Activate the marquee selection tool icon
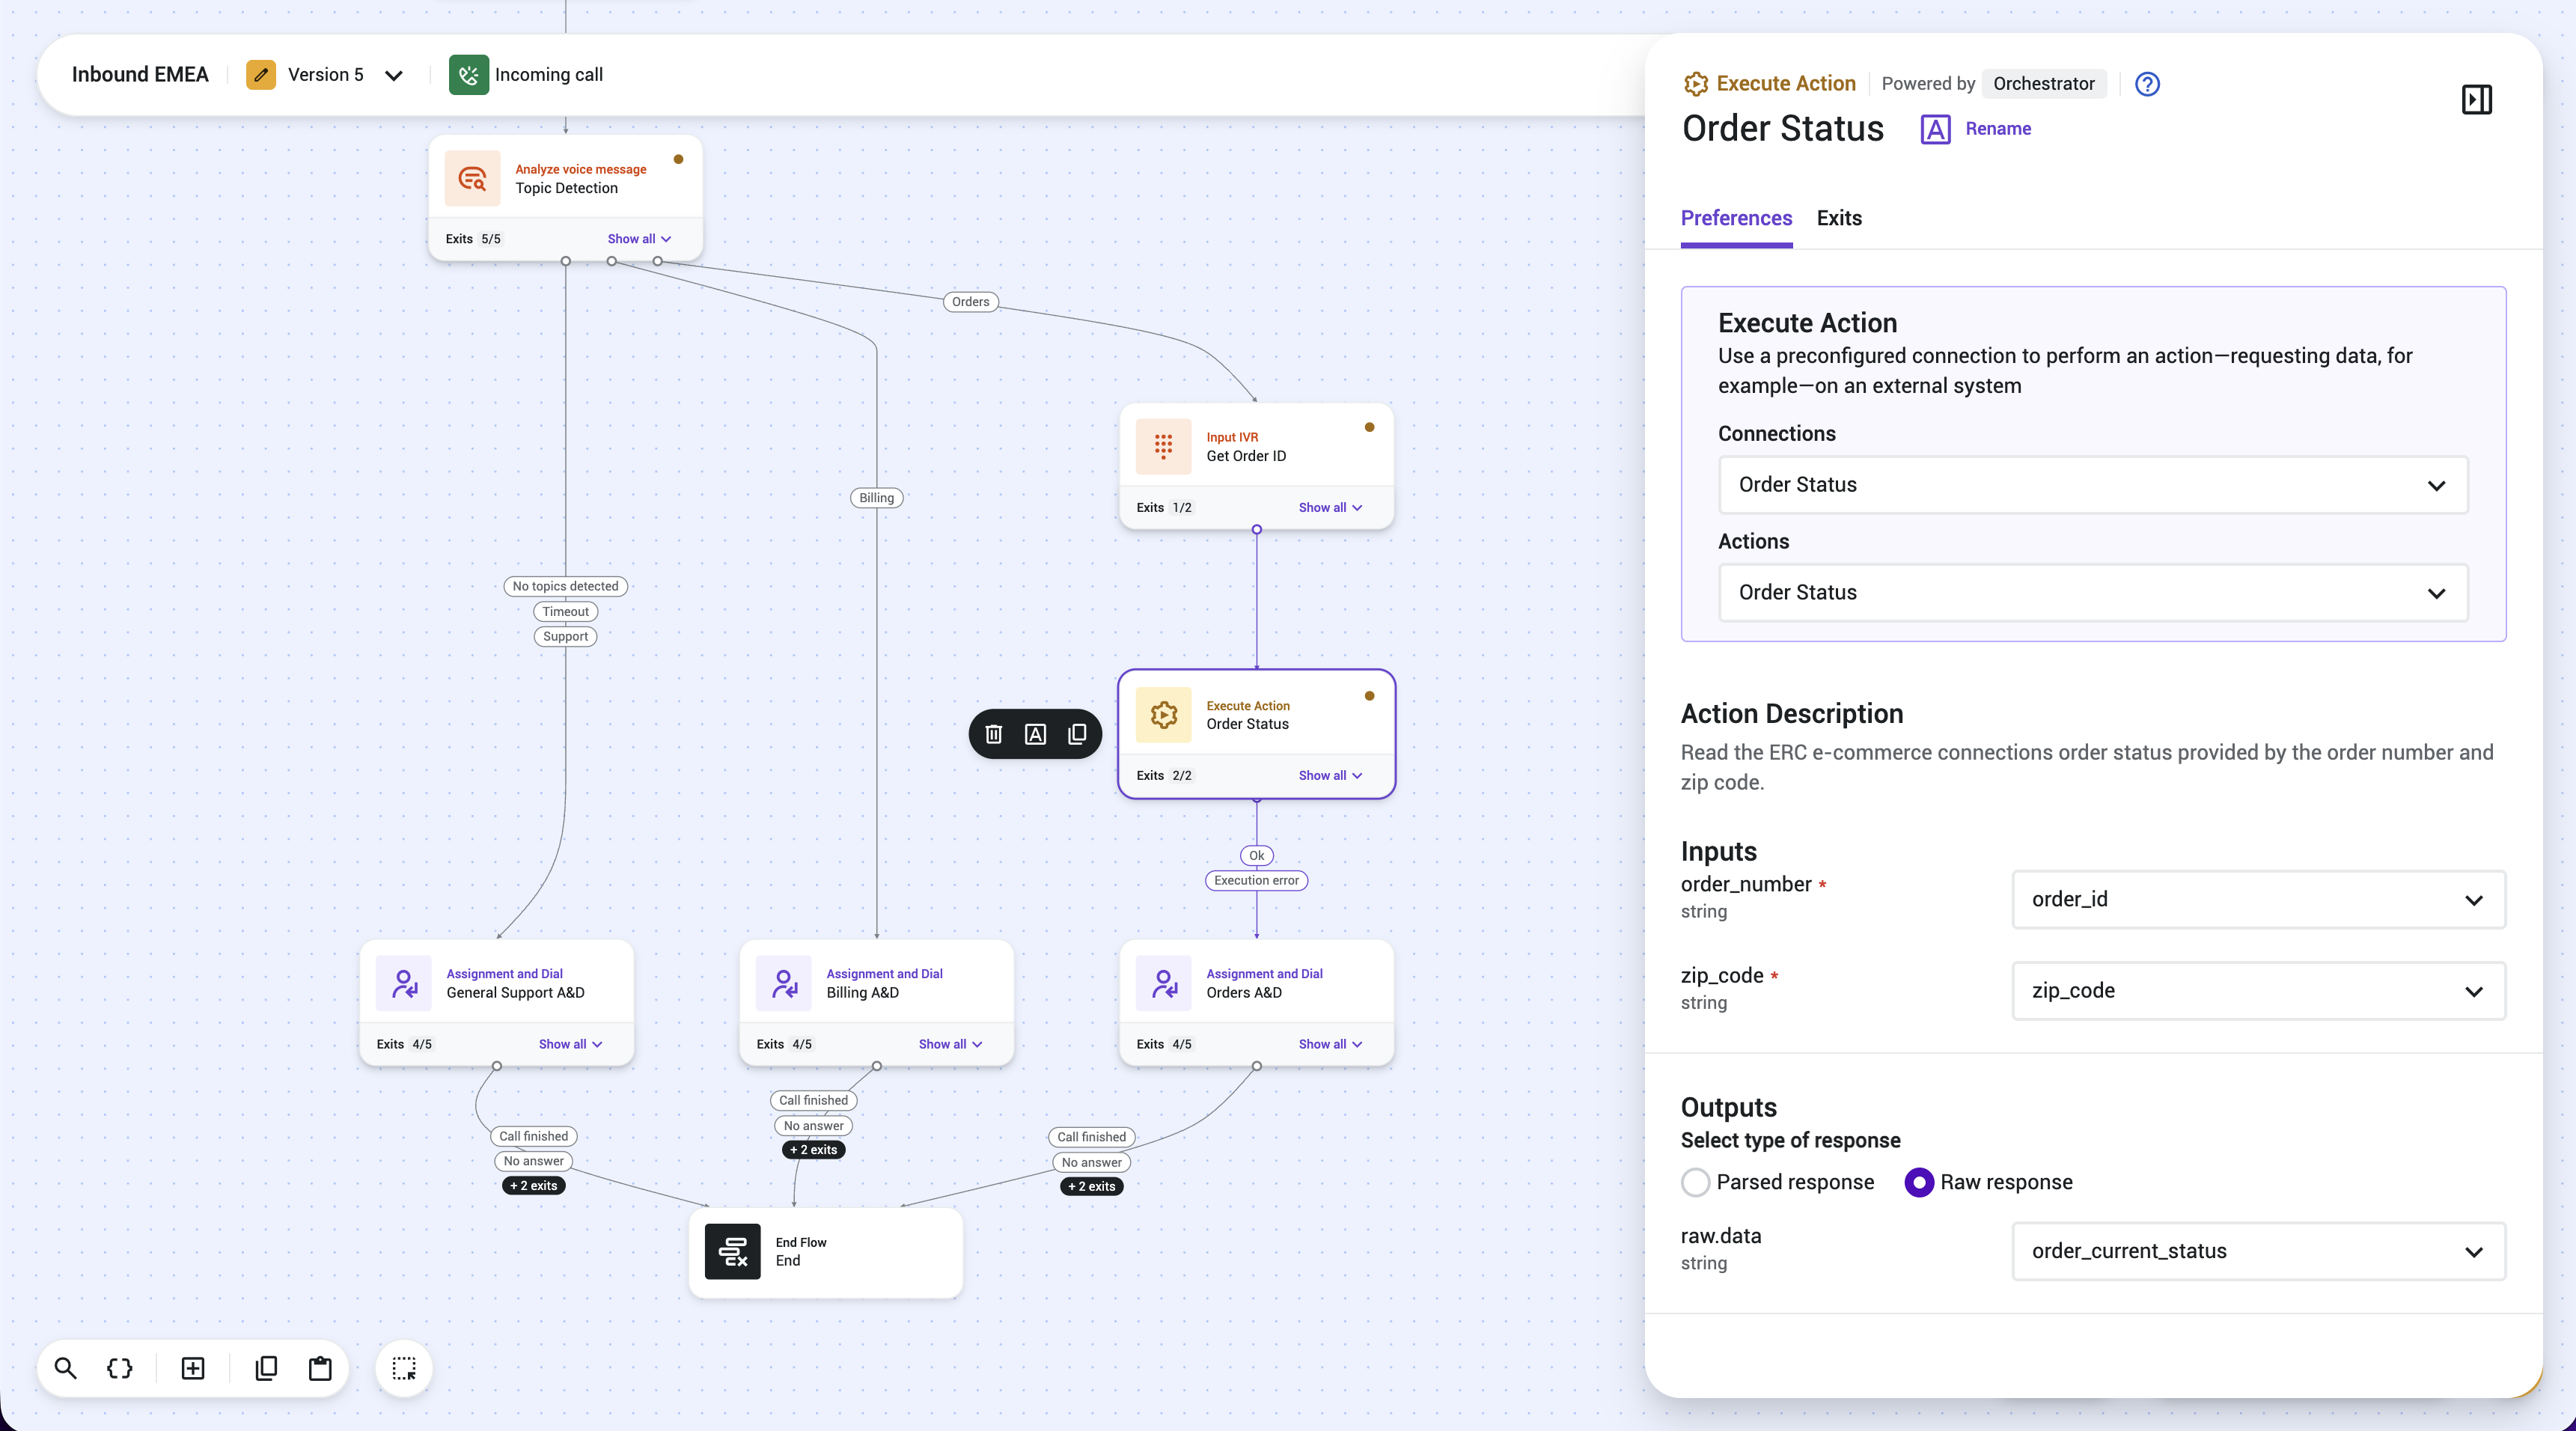Screen dimensions: 2576x1431 [x=404, y=1368]
